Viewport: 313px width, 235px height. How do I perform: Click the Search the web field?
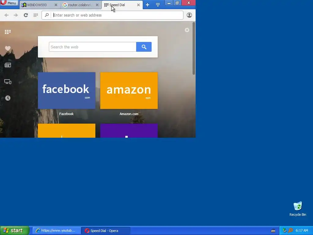click(x=92, y=47)
